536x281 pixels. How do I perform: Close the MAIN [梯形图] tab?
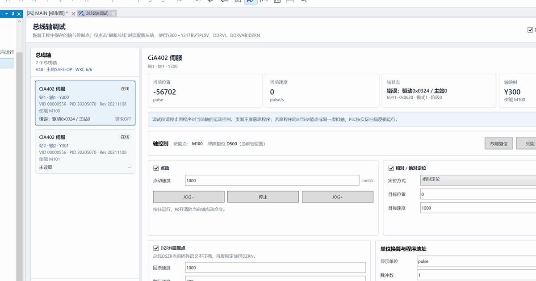(x=73, y=14)
